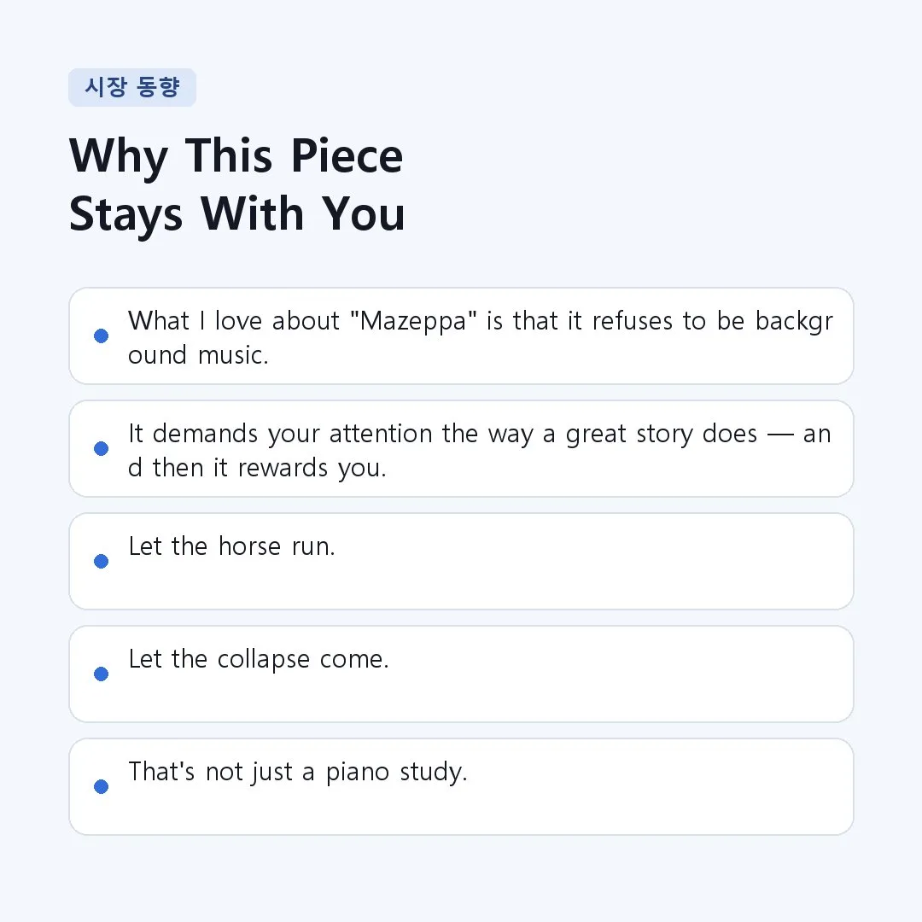Click 'Why This Piece' title line

coord(236,156)
